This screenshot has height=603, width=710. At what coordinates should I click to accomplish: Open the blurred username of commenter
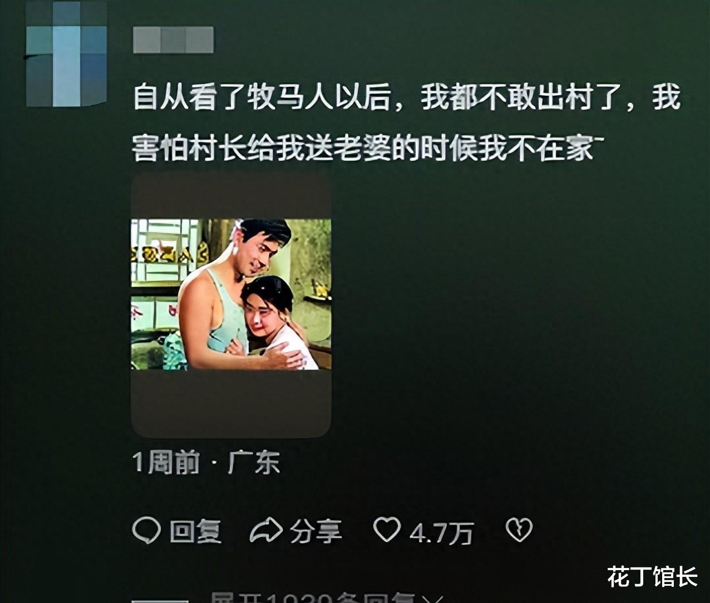[173, 40]
